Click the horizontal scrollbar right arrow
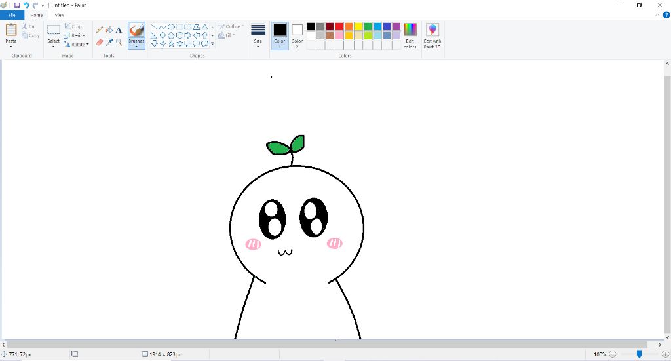The width and height of the screenshot is (671, 361). tap(660, 345)
